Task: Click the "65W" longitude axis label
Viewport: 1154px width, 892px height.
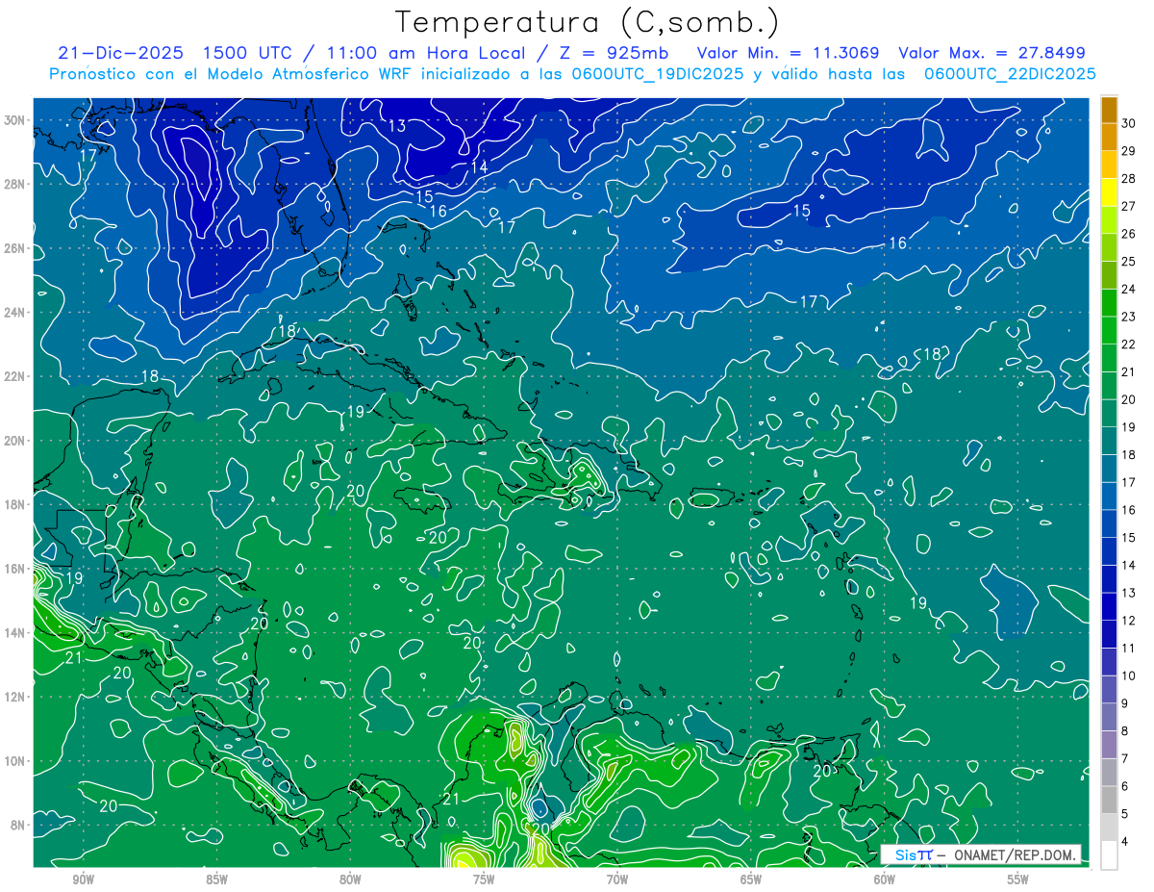Action: pyautogui.click(x=751, y=879)
